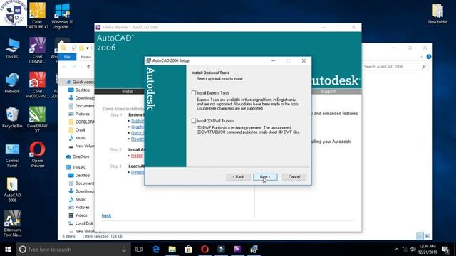Open File Explorer help icon
456x256 pixels.
(429, 57)
